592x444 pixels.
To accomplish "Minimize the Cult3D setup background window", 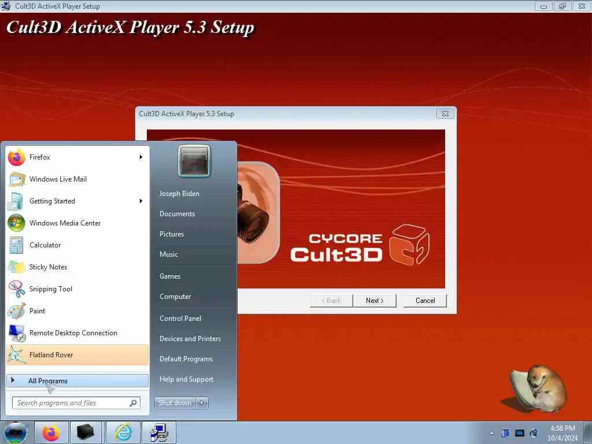I will [543, 6].
